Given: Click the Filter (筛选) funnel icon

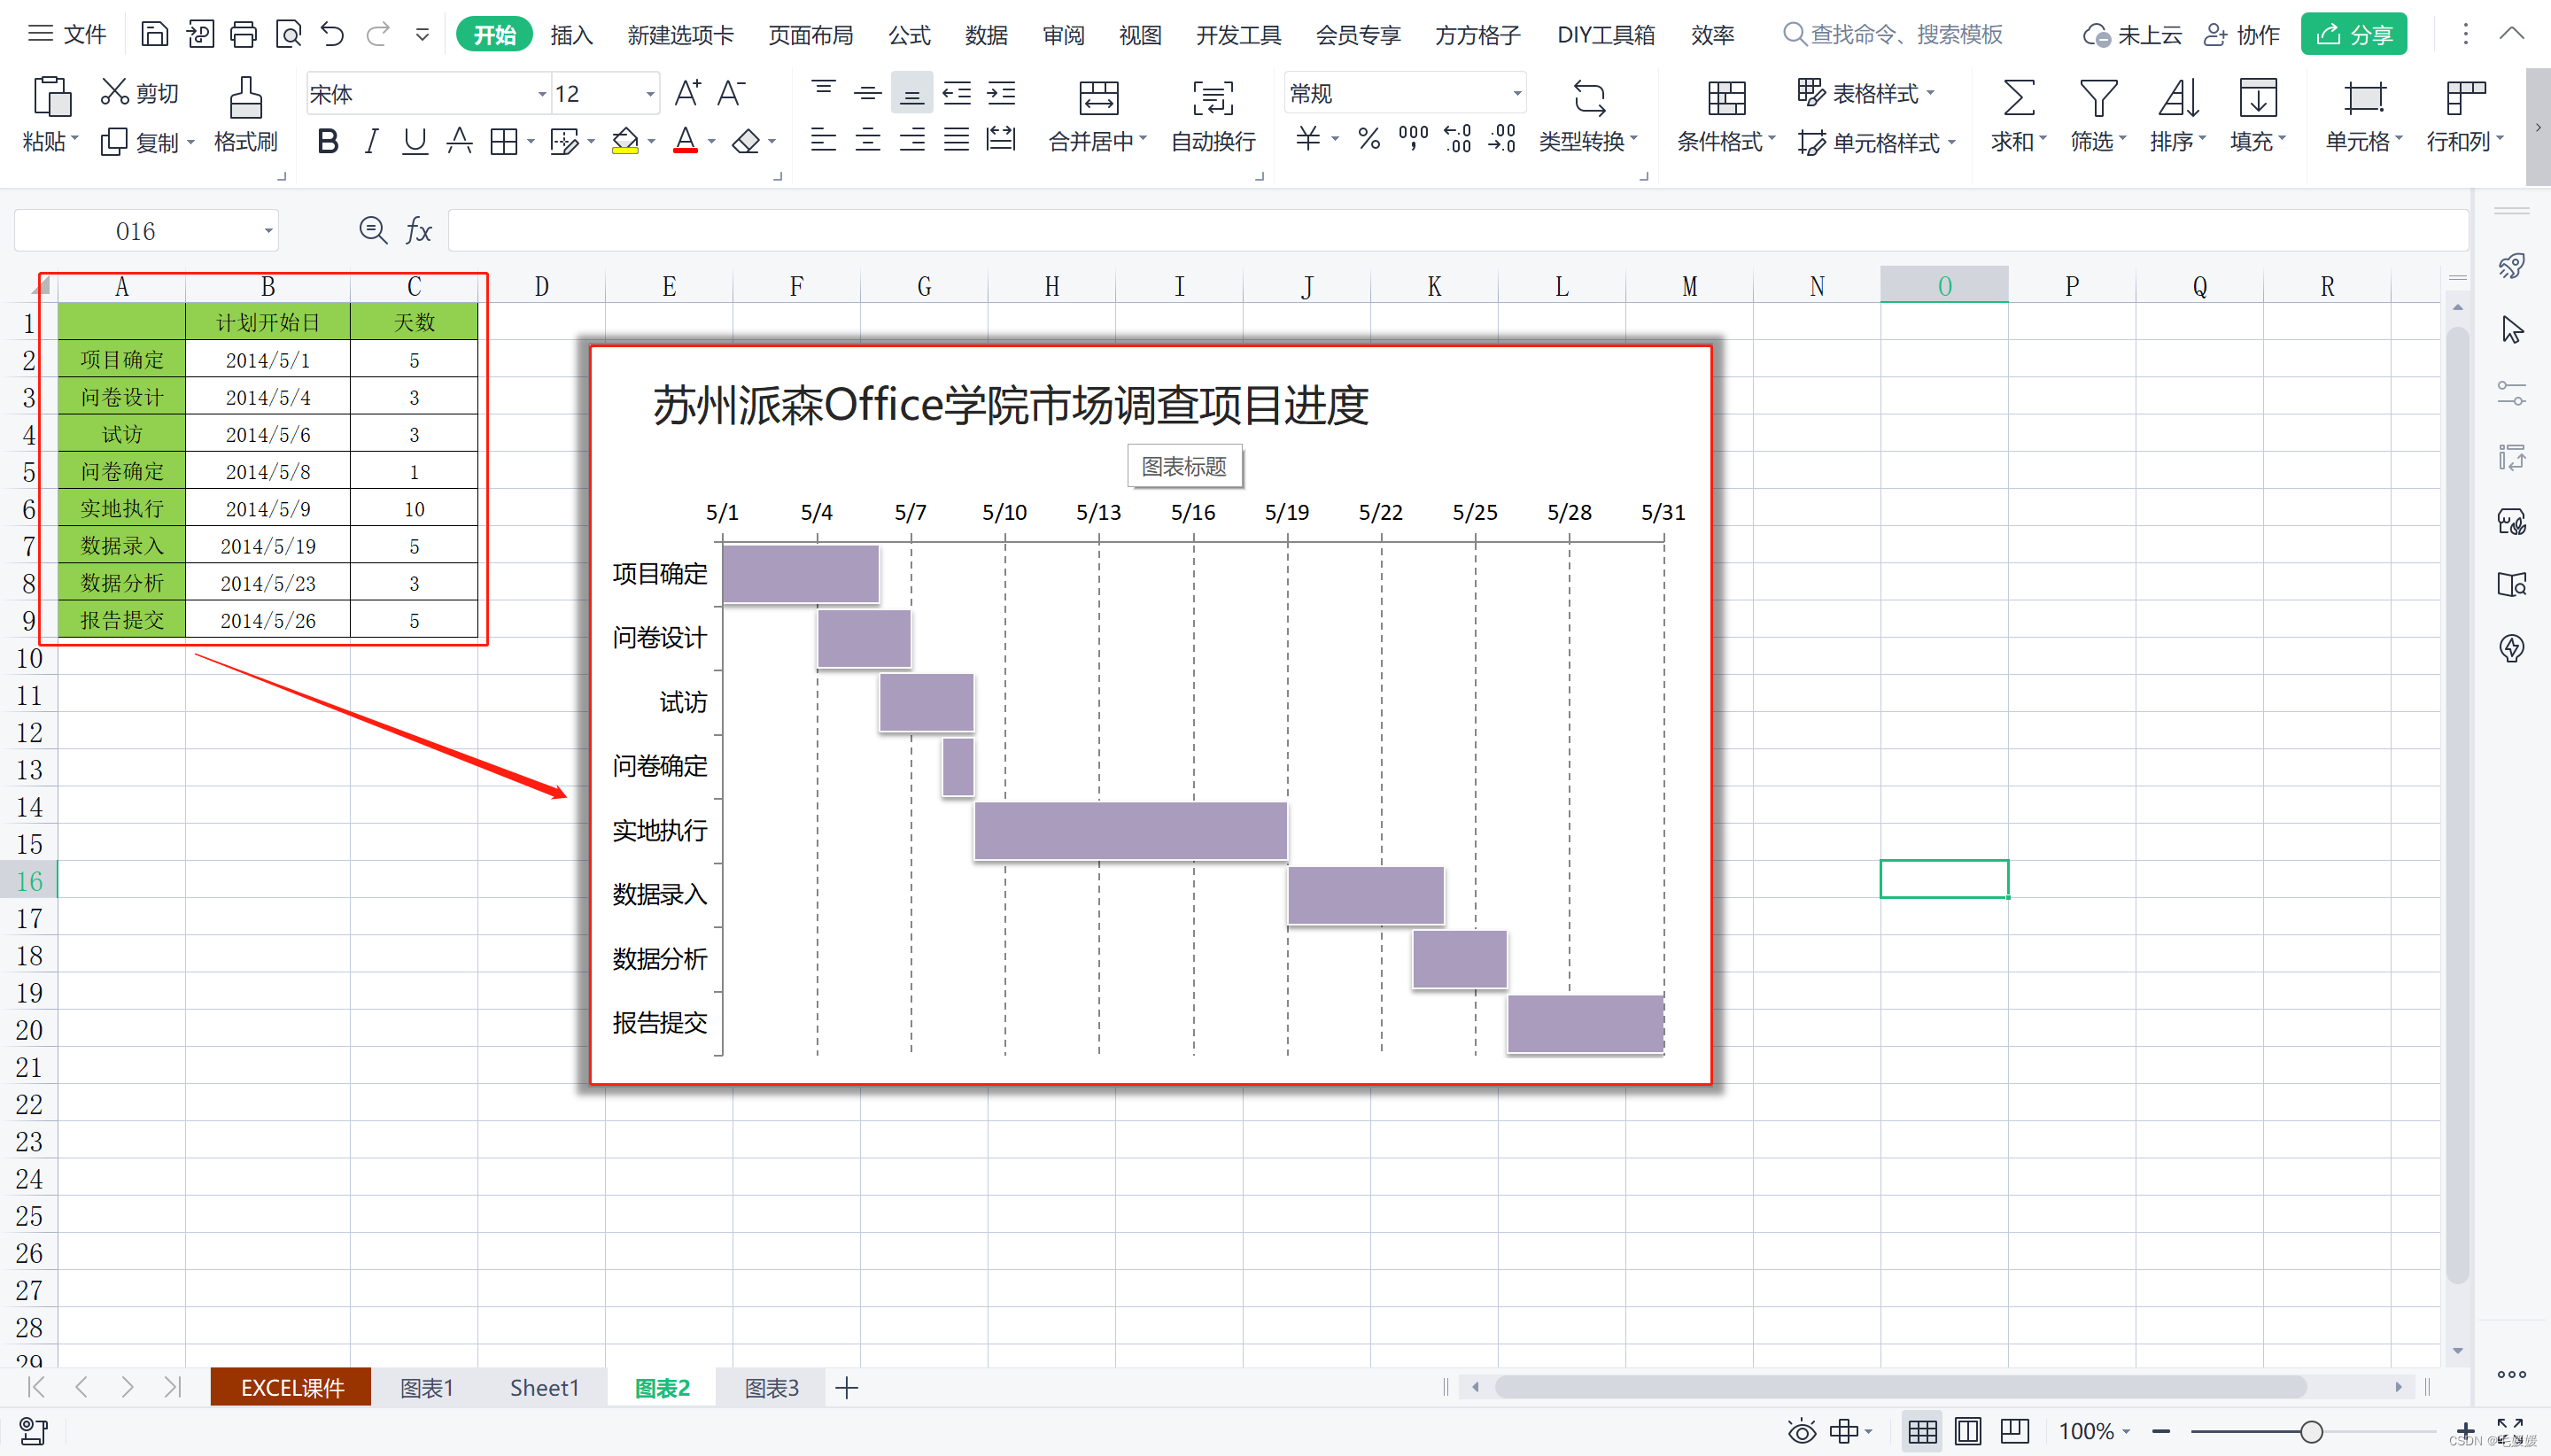Looking at the screenshot, I should 2097,98.
